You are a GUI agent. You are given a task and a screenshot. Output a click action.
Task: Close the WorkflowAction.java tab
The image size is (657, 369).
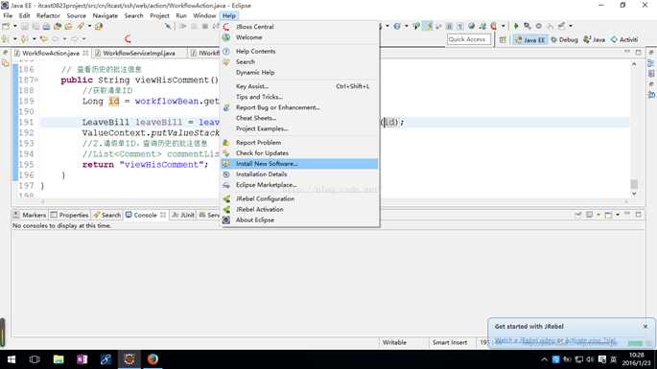[x=85, y=53]
